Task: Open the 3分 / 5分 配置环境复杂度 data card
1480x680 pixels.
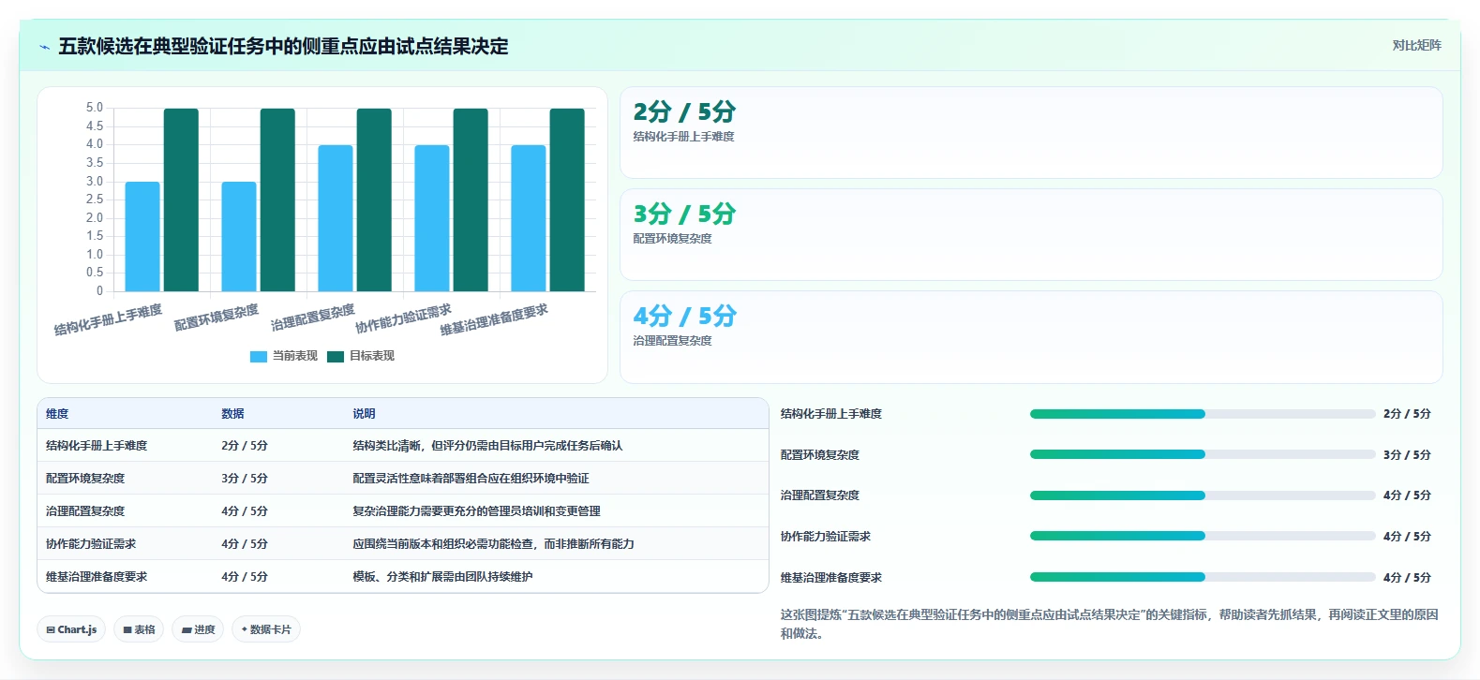Action: pos(1031,235)
